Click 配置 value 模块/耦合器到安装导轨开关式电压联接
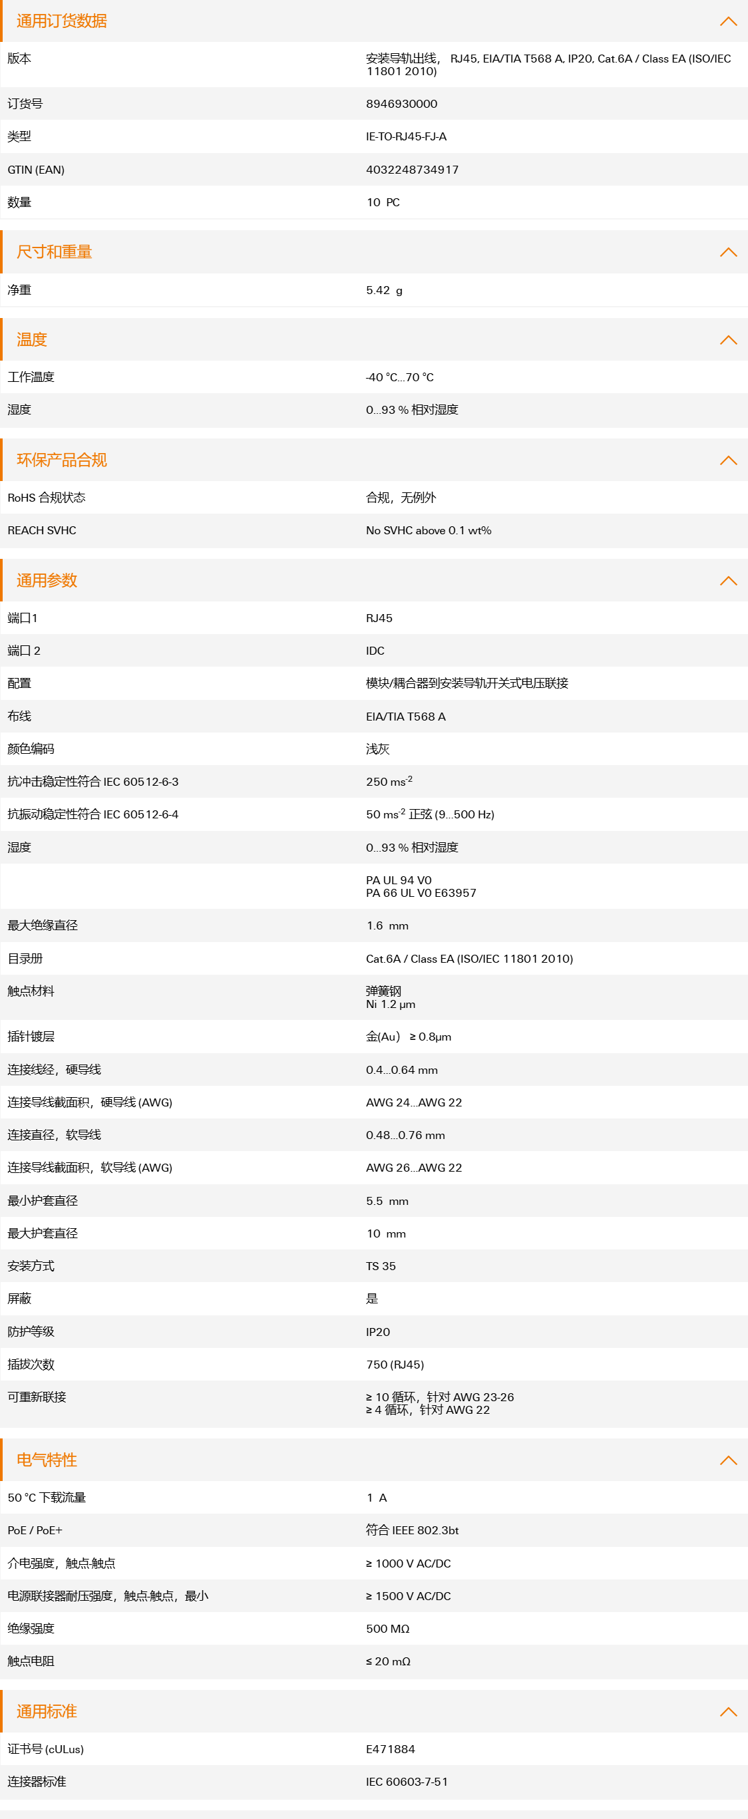The width and height of the screenshot is (748, 1819). (x=467, y=683)
